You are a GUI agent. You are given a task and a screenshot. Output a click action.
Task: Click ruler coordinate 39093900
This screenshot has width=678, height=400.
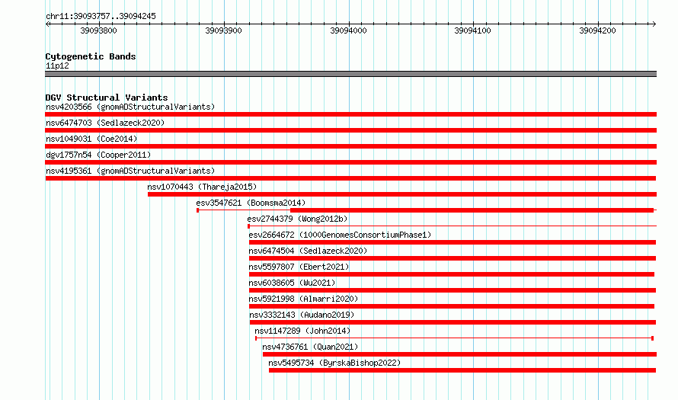pos(223,30)
